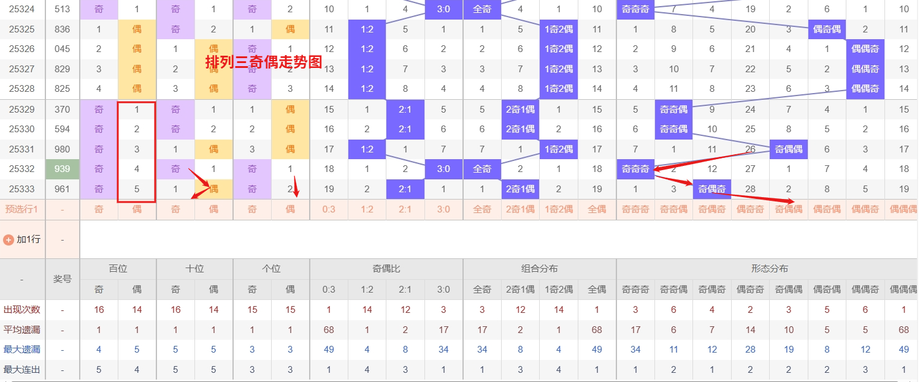Click highlighted 奇偶奇 cell in row 25333

(x=712, y=189)
